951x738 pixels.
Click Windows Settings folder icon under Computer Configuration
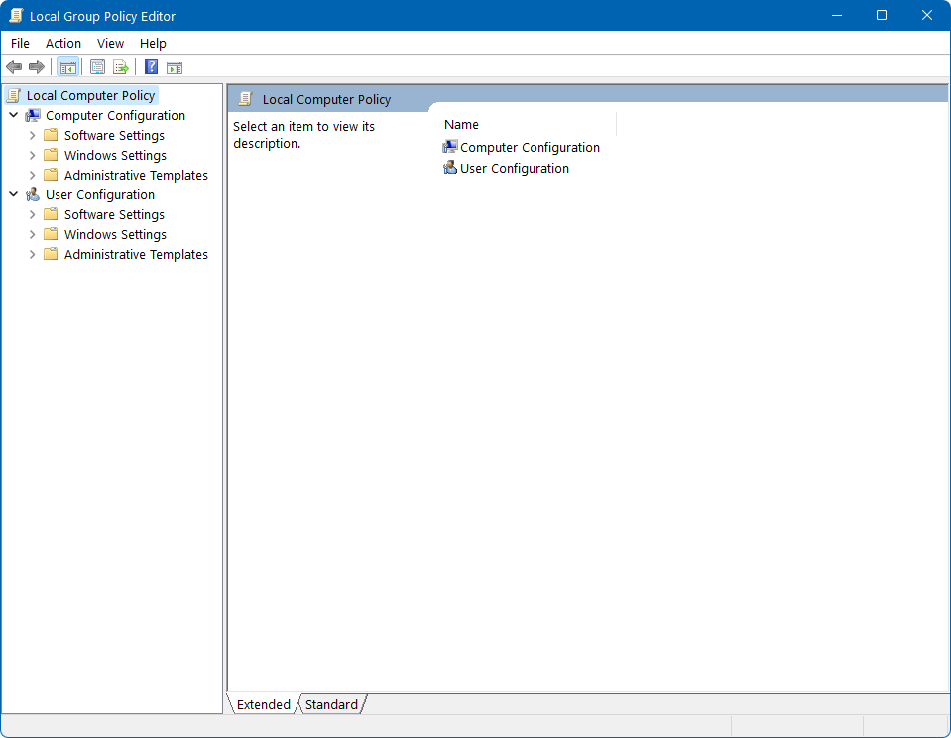coord(51,155)
